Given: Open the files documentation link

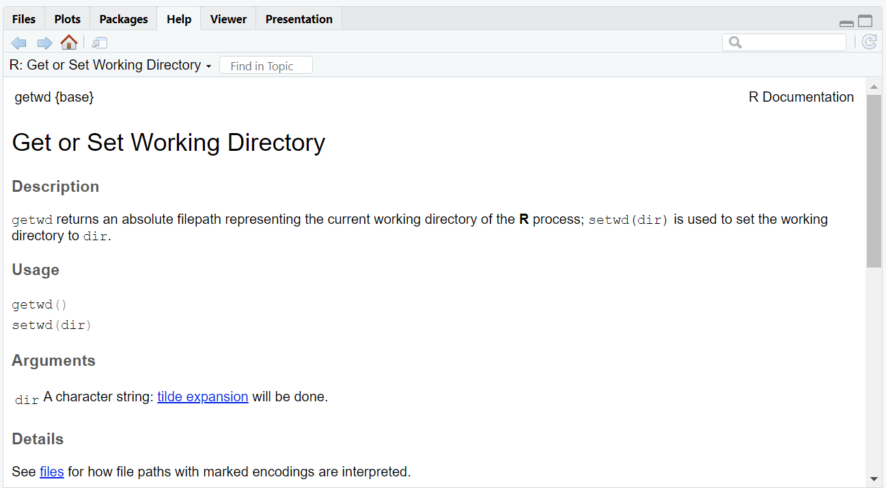Looking at the screenshot, I should pos(52,472).
